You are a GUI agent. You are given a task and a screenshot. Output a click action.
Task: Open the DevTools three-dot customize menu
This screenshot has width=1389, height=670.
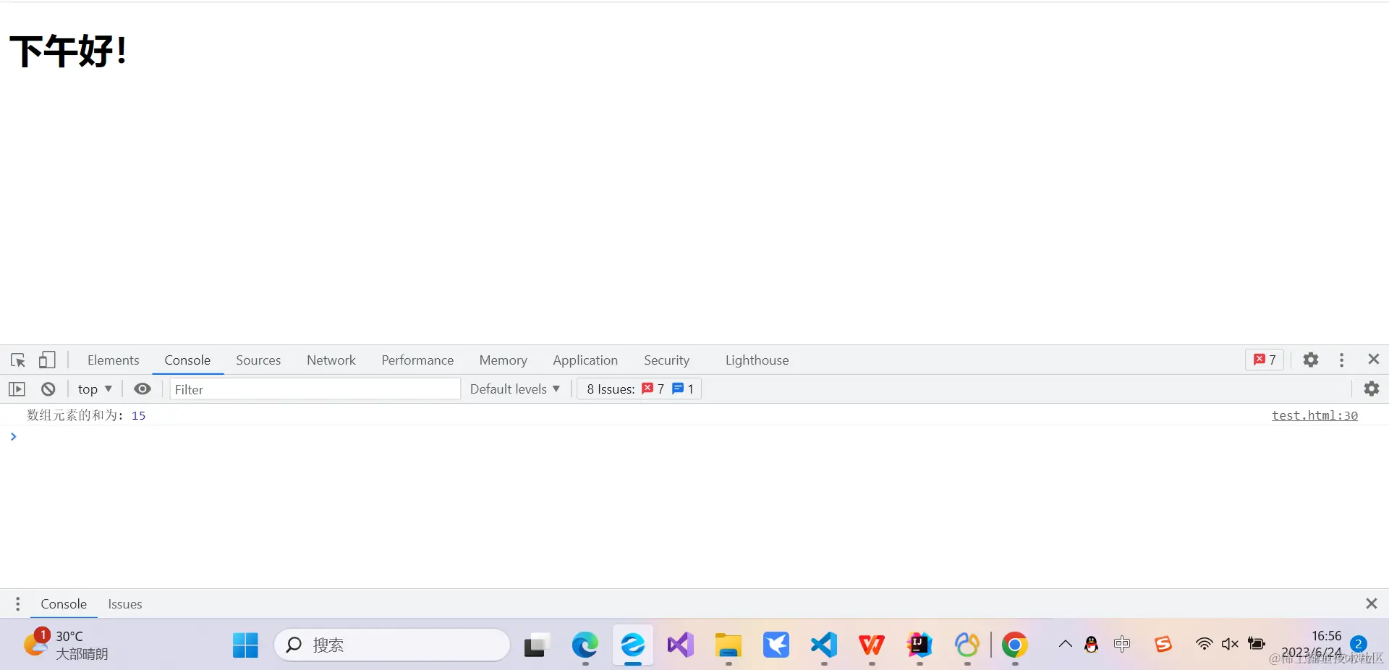[x=1341, y=360]
